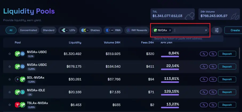Deposit into NVDAx-IDLE pool
Screen dimensions: 242x112
pos(227,92)
